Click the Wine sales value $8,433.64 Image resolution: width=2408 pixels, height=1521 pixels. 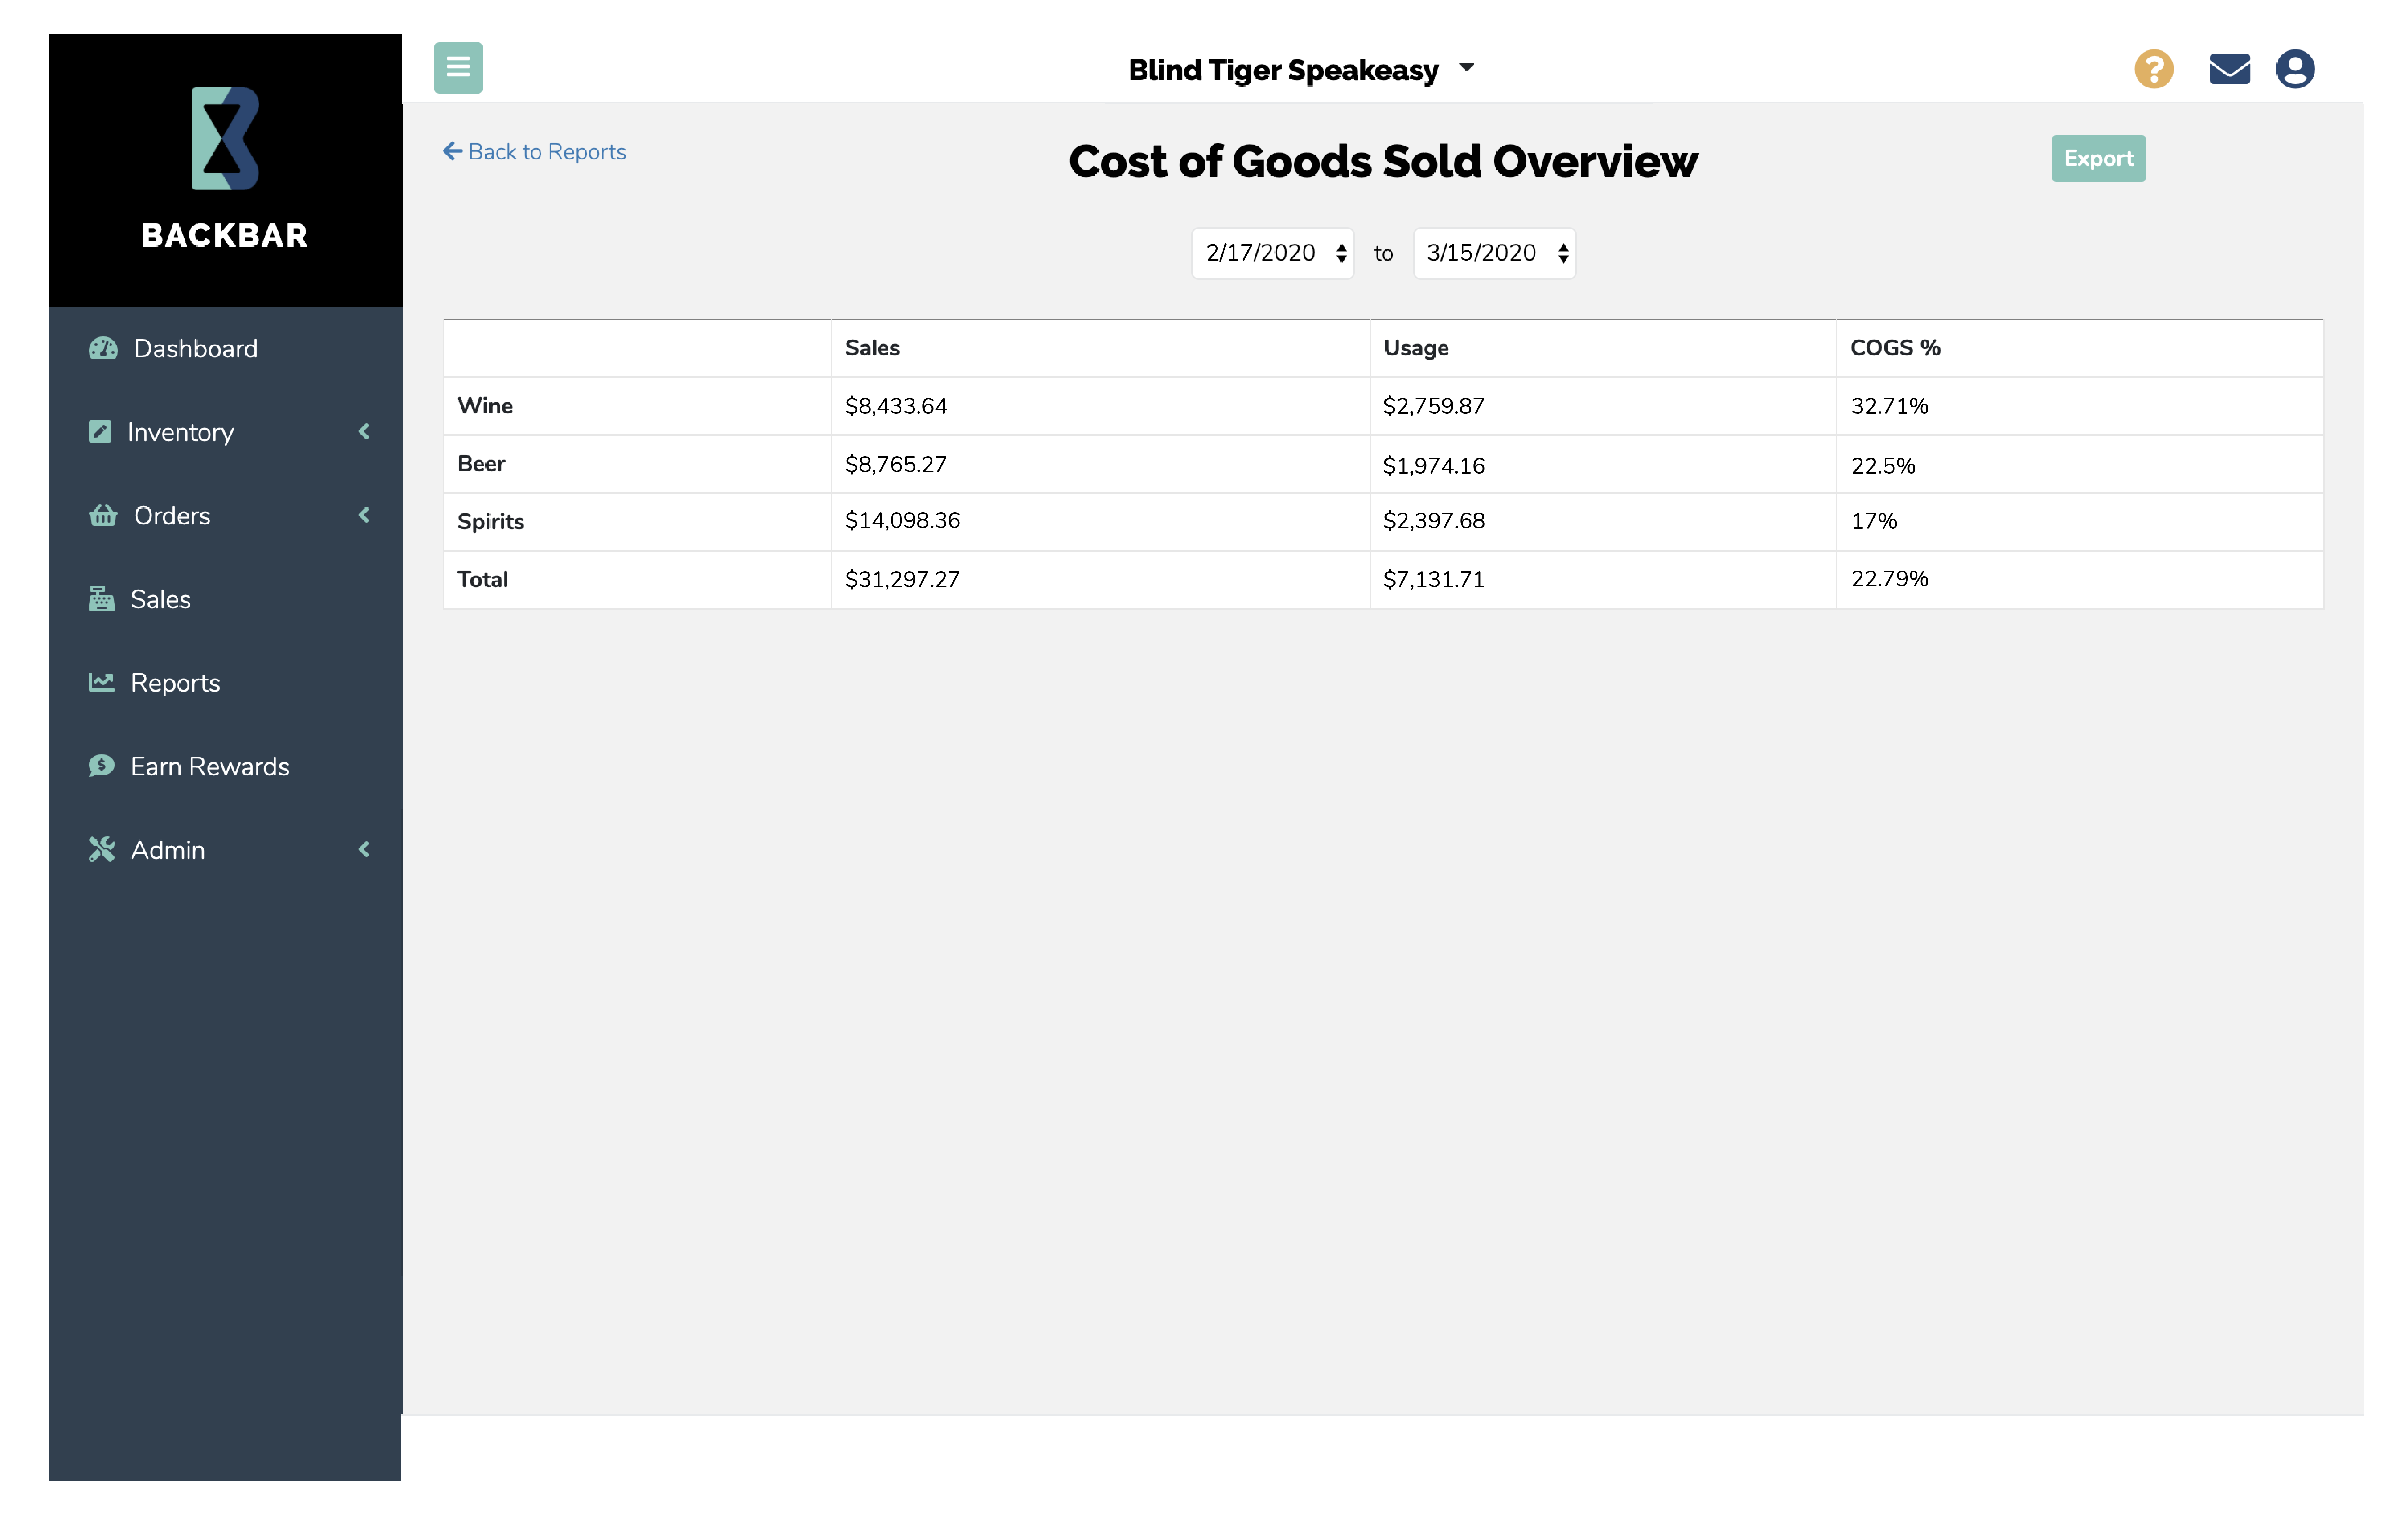coord(896,406)
